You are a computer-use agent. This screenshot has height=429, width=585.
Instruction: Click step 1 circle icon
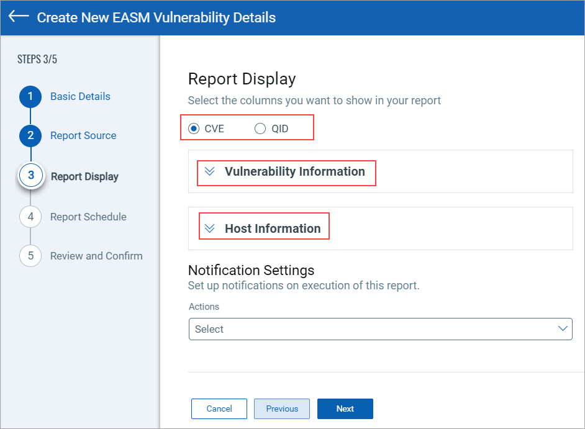pos(30,97)
